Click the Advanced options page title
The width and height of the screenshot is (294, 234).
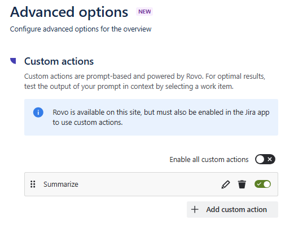pyautogui.click(x=69, y=12)
